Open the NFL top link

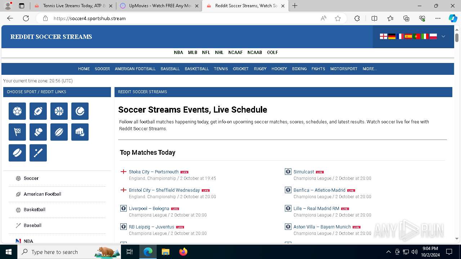(206, 53)
